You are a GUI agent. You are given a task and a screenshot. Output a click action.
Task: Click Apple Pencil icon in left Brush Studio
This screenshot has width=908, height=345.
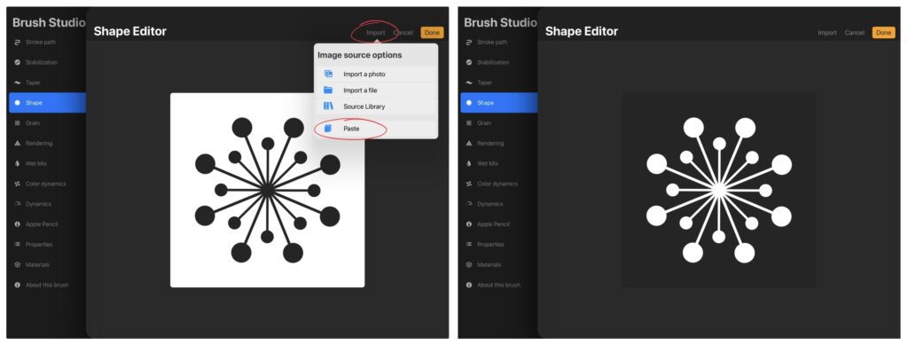point(18,224)
